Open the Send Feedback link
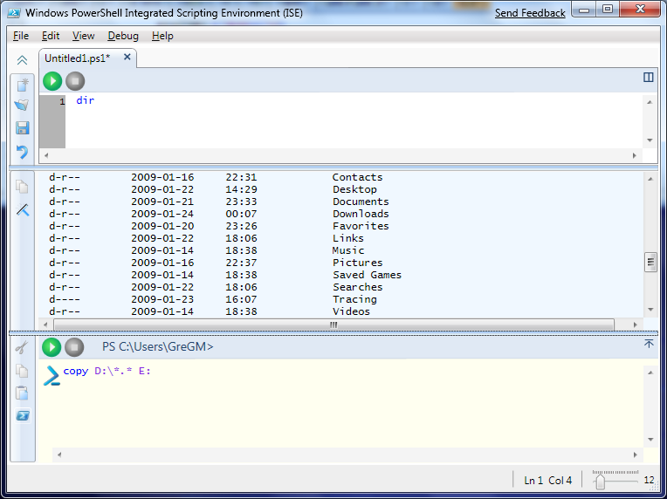The height and width of the screenshot is (499, 667). (x=530, y=13)
